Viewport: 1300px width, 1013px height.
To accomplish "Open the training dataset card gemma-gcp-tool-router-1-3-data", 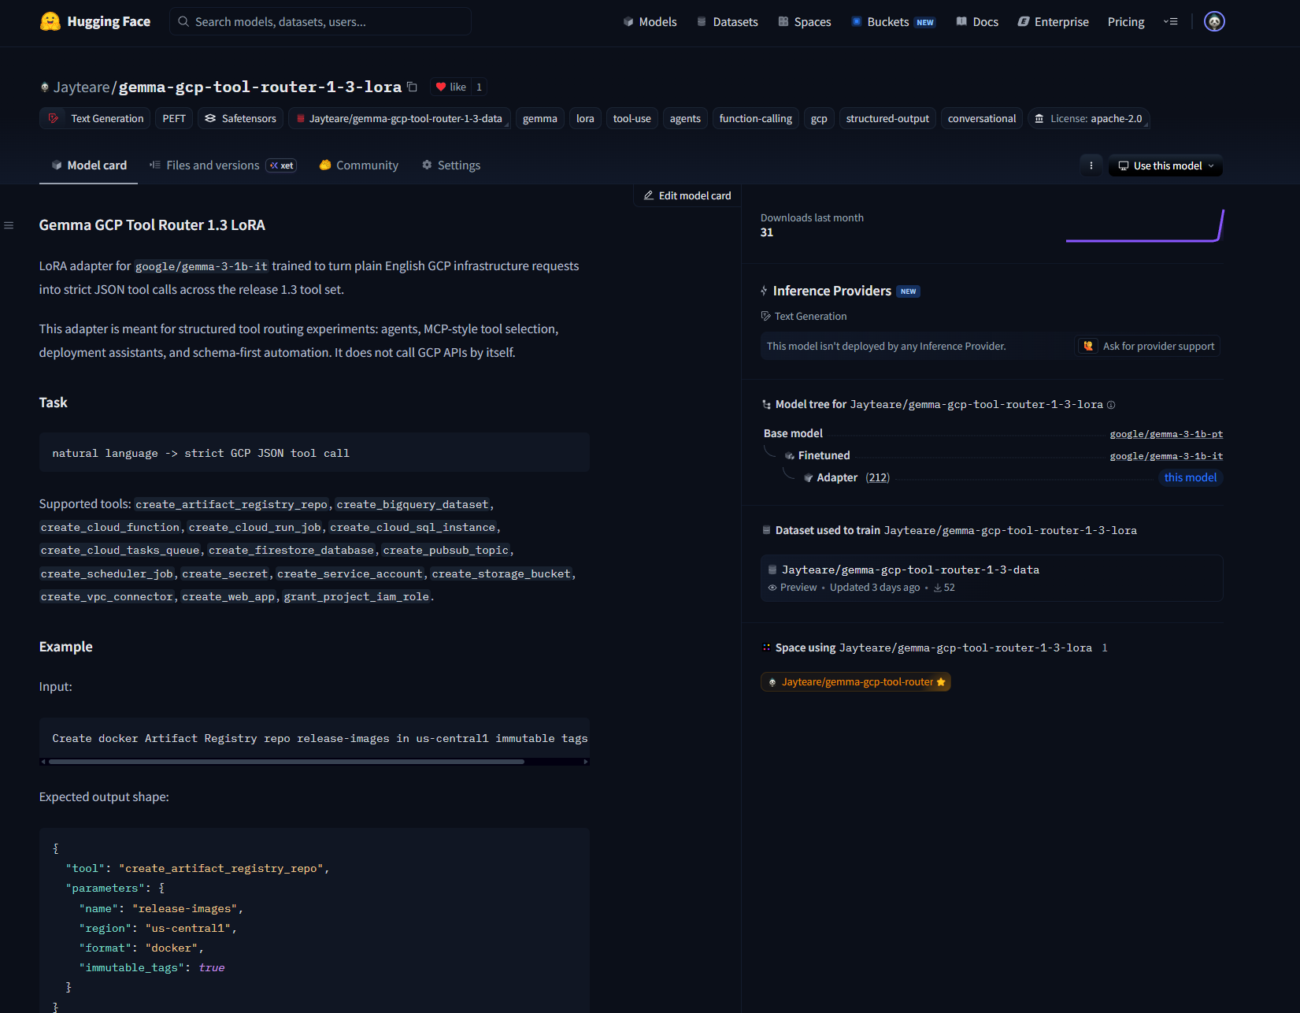I will click(991, 578).
